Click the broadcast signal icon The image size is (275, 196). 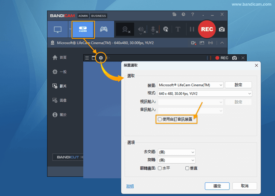pos(211,43)
